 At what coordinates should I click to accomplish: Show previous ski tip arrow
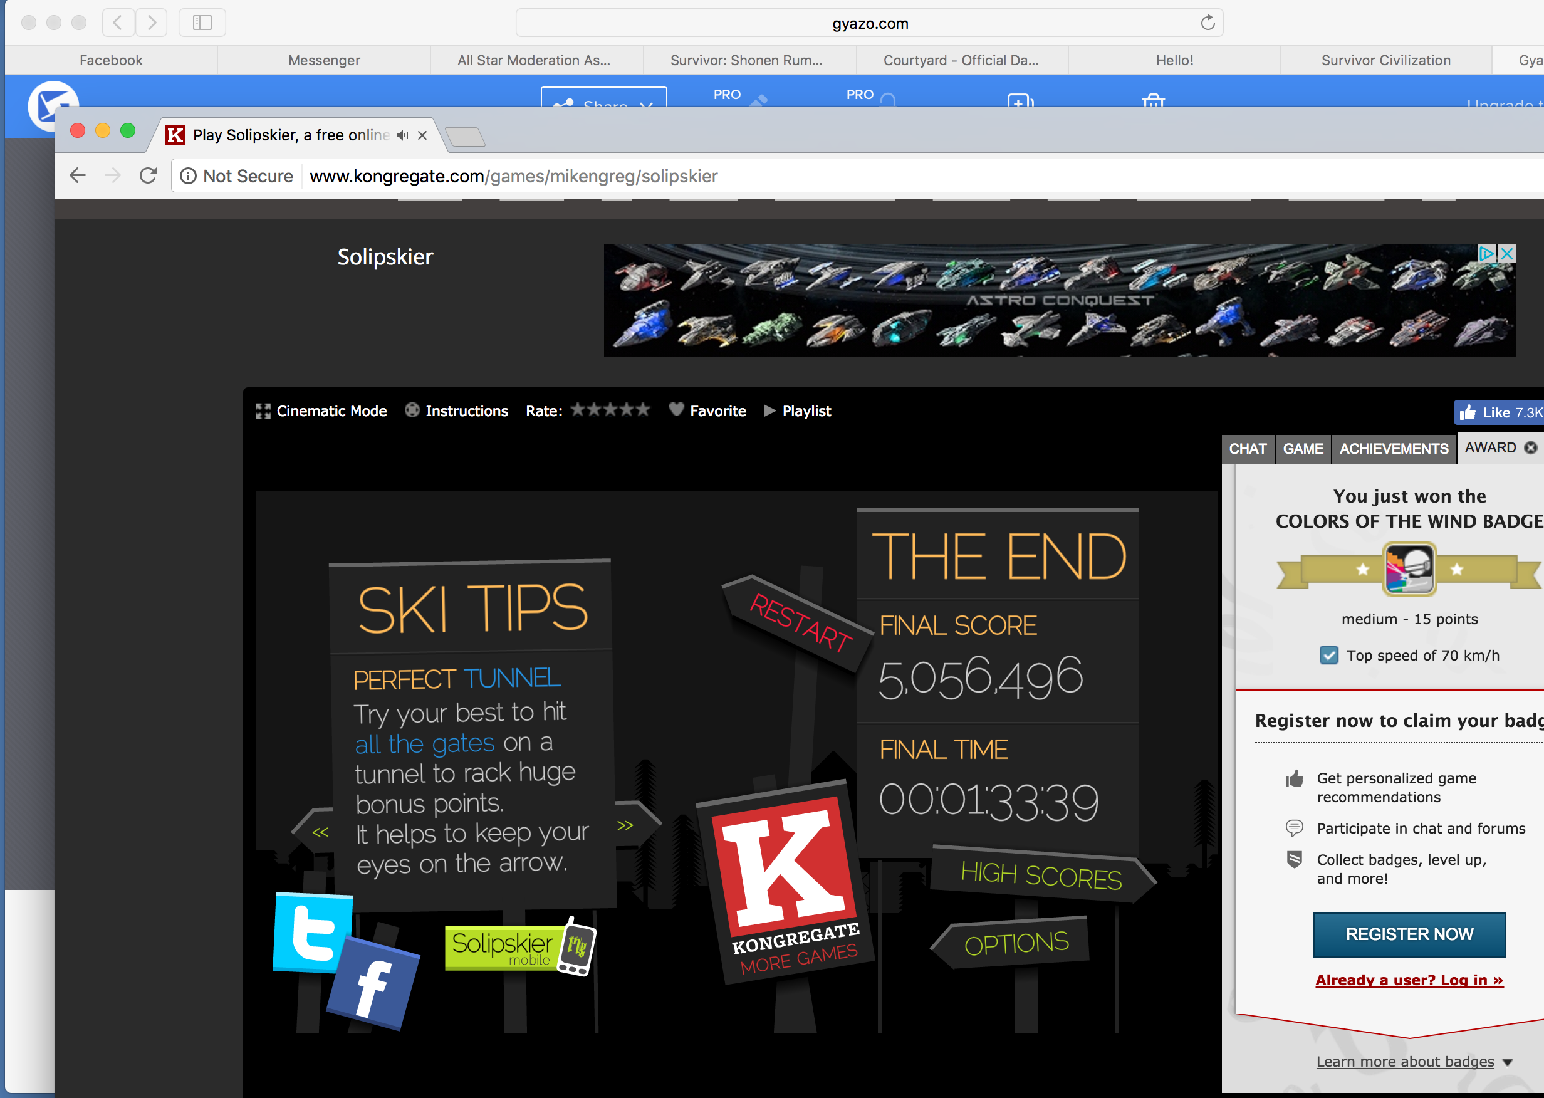(320, 832)
